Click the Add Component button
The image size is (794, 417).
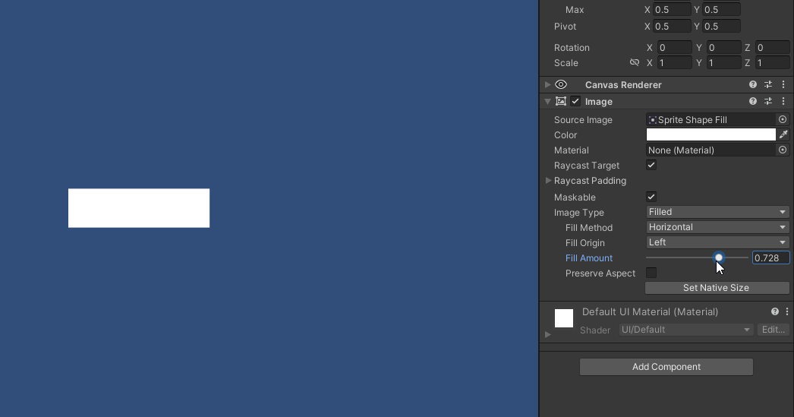click(x=666, y=367)
